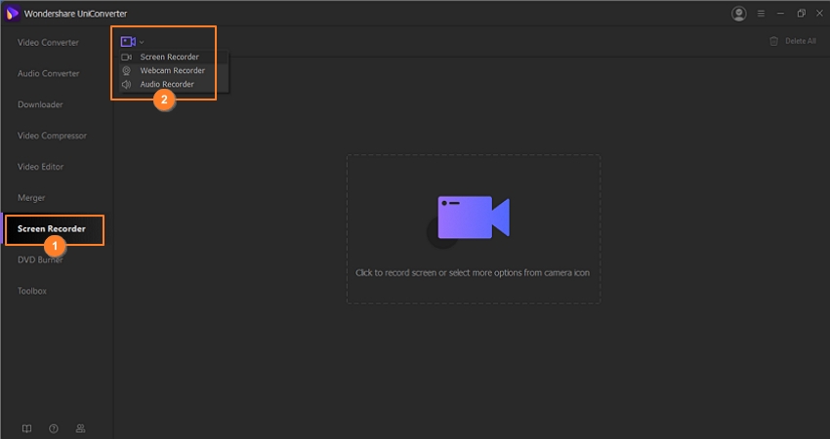Viewport: 830px width, 439px height.
Task: Click the 'Click to record screen' hint text
Action: [473, 273]
